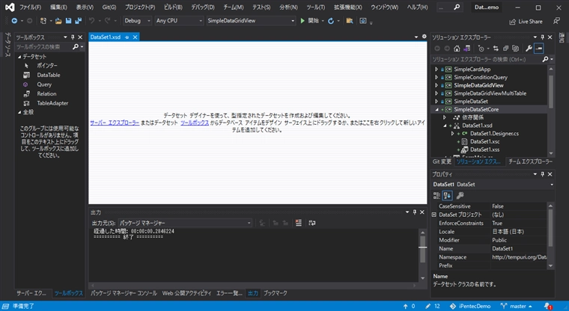Start debugging with the green play button

pyautogui.click(x=302, y=21)
